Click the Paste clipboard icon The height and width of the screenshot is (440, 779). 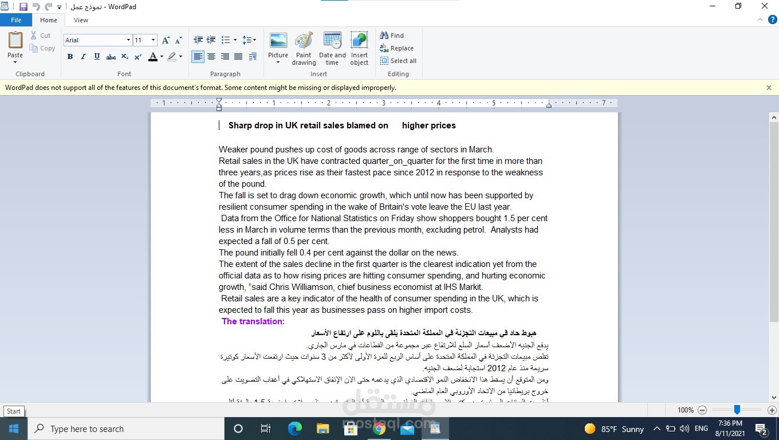pyautogui.click(x=15, y=41)
